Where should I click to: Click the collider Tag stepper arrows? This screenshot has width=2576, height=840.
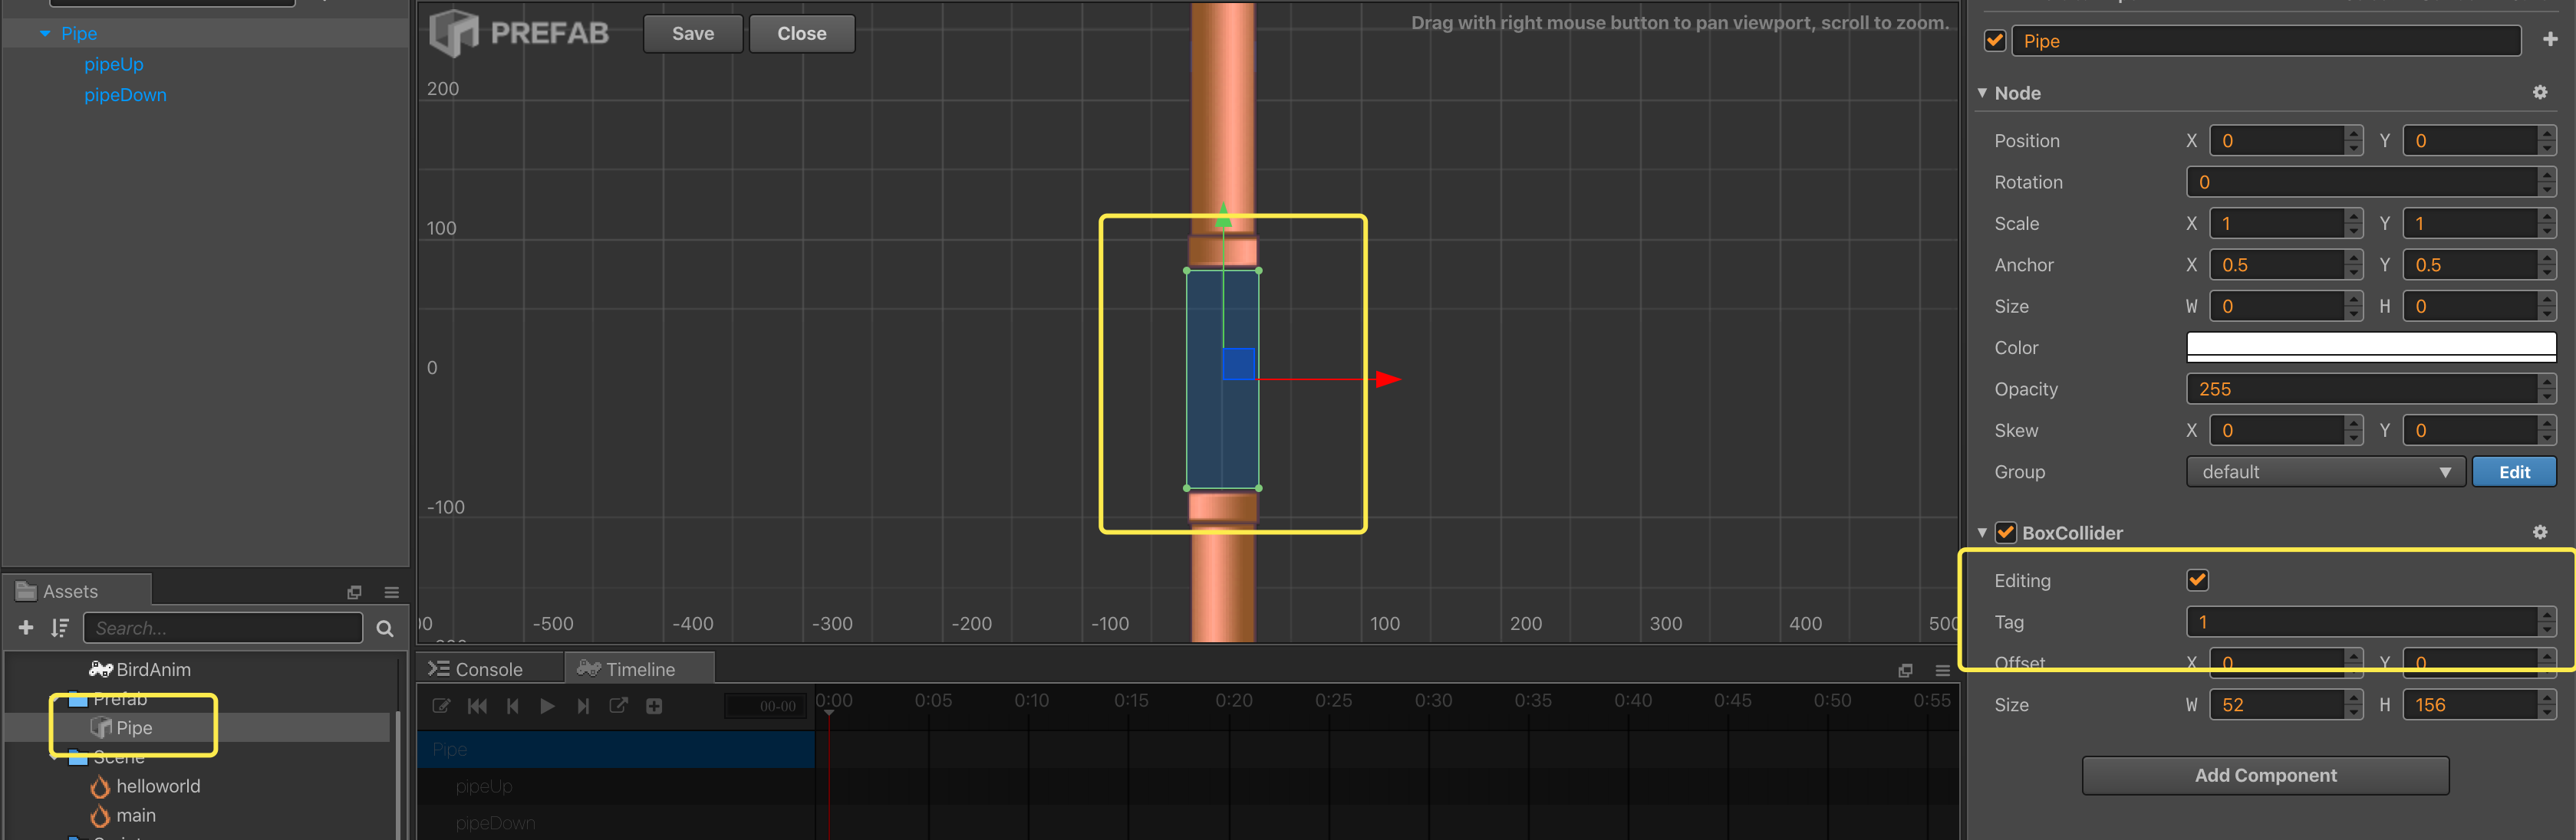2547,622
